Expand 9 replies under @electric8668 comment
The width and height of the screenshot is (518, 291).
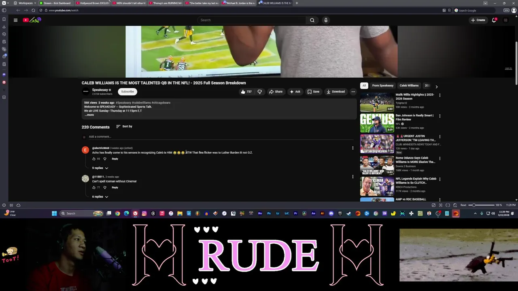(100, 168)
